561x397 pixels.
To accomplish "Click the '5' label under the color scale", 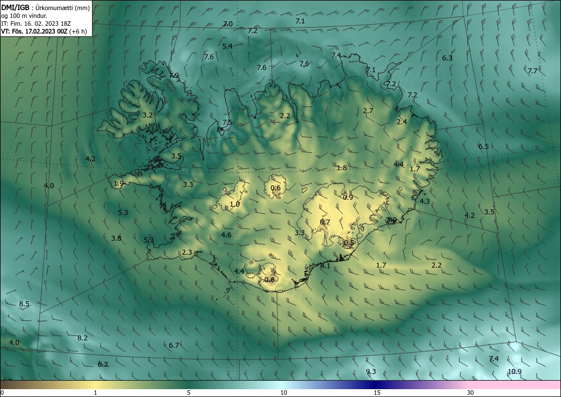I will coord(188,393).
